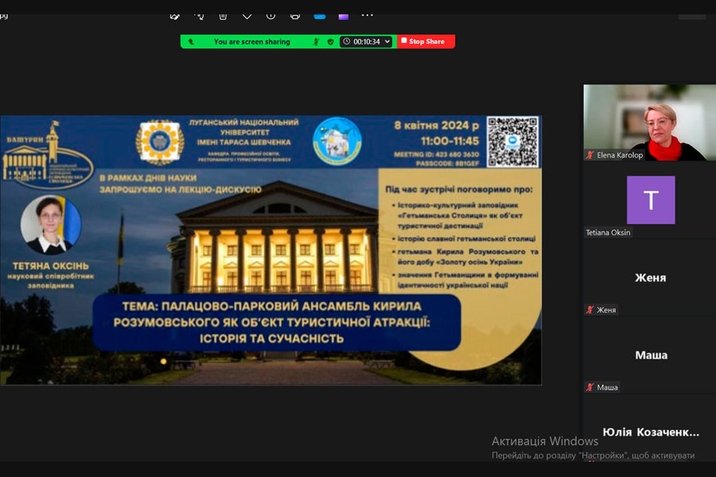Click the Tetiana Oksin name label
The width and height of the screenshot is (716, 477).
(608, 232)
